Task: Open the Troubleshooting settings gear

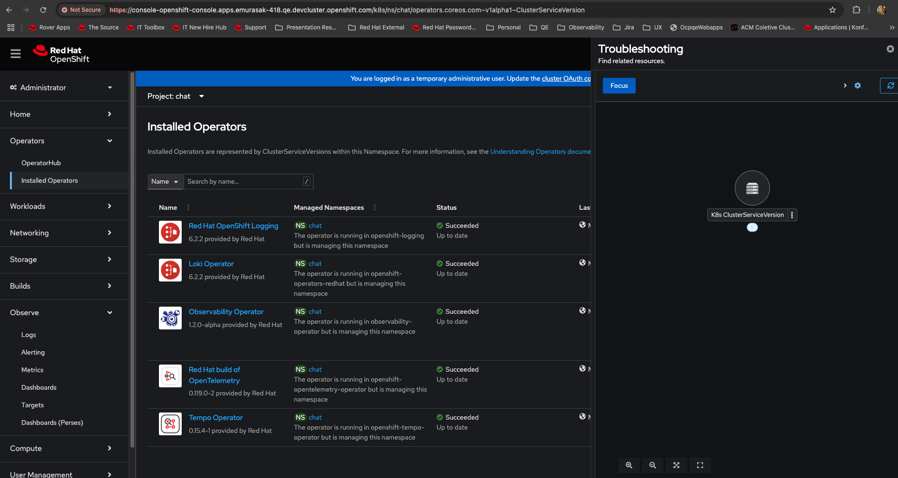Action: [858, 85]
